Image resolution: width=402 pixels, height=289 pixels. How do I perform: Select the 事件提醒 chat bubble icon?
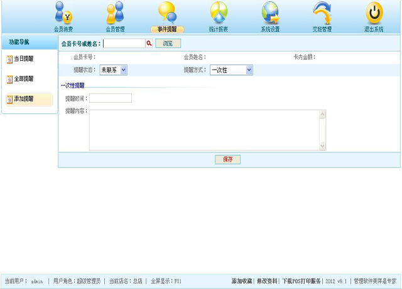pos(167,13)
